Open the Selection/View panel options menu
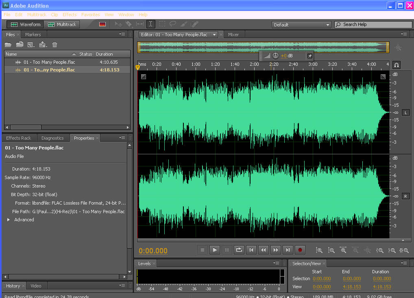Image resolution: width=414 pixels, height=298 pixels. coord(404,263)
